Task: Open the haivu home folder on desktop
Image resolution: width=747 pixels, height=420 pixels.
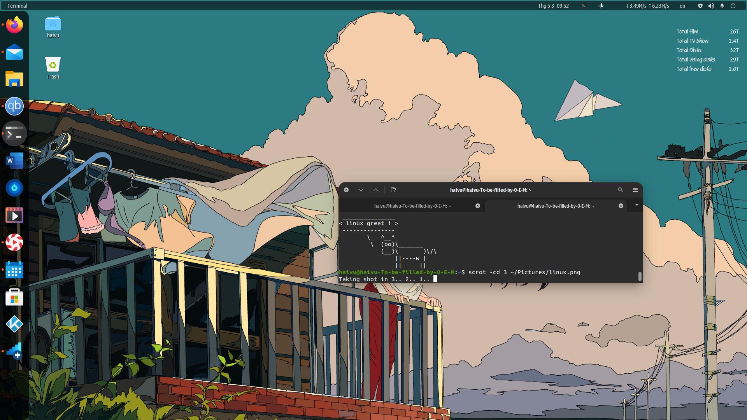Action: point(53,27)
